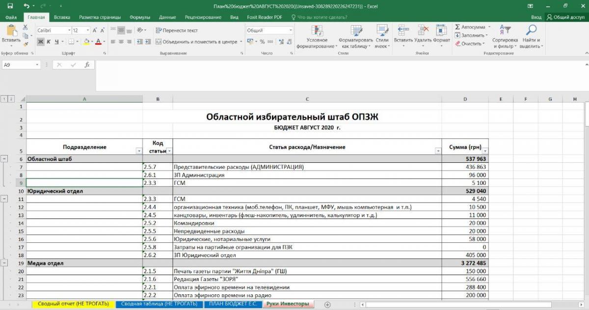Viewport: 589px width, 310px height.
Task: Toggle bold formatting (Ж)
Action: (41, 42)
